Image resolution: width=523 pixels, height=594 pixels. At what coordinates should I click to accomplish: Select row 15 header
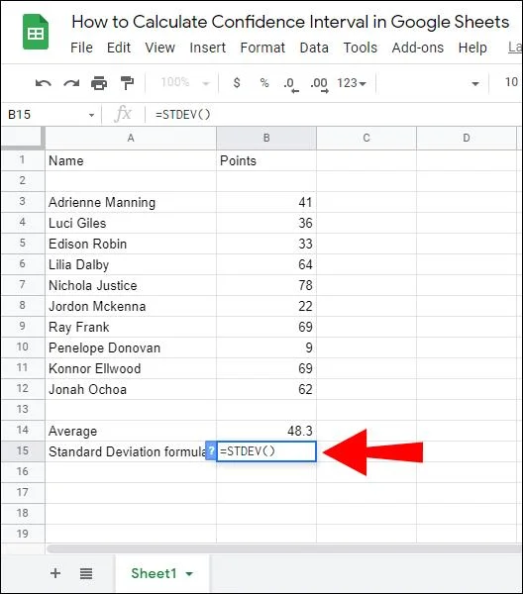[23, 451]
